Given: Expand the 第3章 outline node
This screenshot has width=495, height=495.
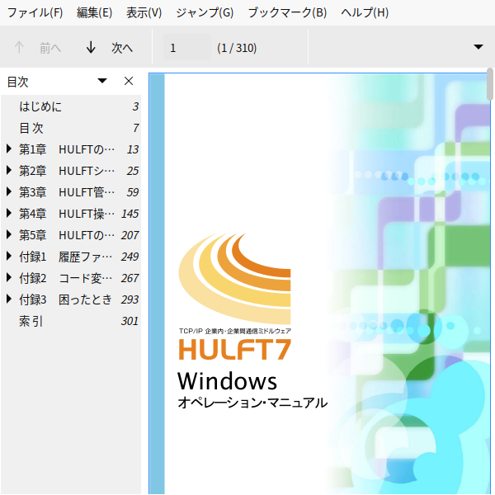Looking at the screenshot, I should pyautogui.click(x=9, y=192).
